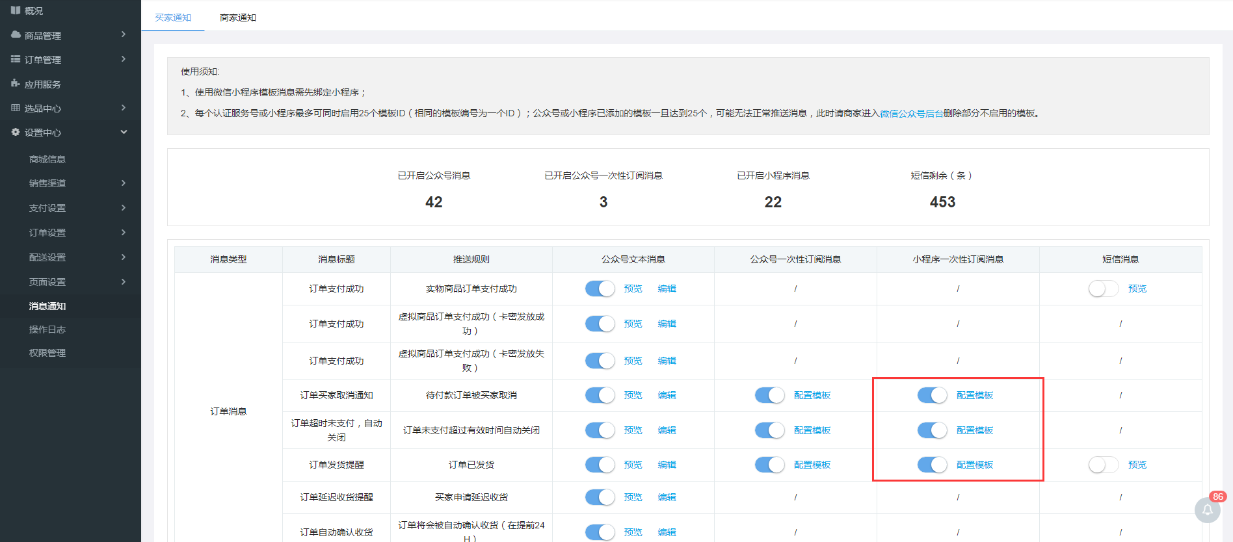Open 商城信息 in the sidebar
Viewport: 1233px width, 542px height.
click(47, 159)
